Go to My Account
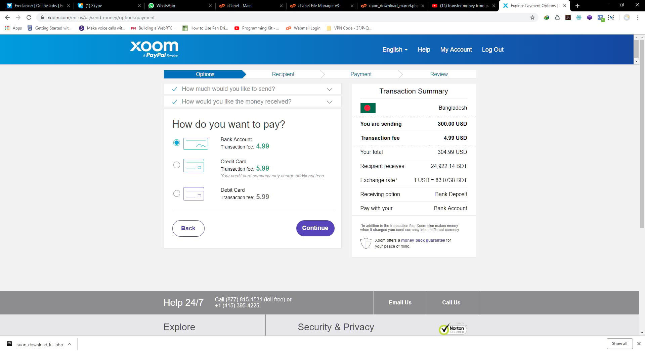645x352 pixels. pos(456,50)
